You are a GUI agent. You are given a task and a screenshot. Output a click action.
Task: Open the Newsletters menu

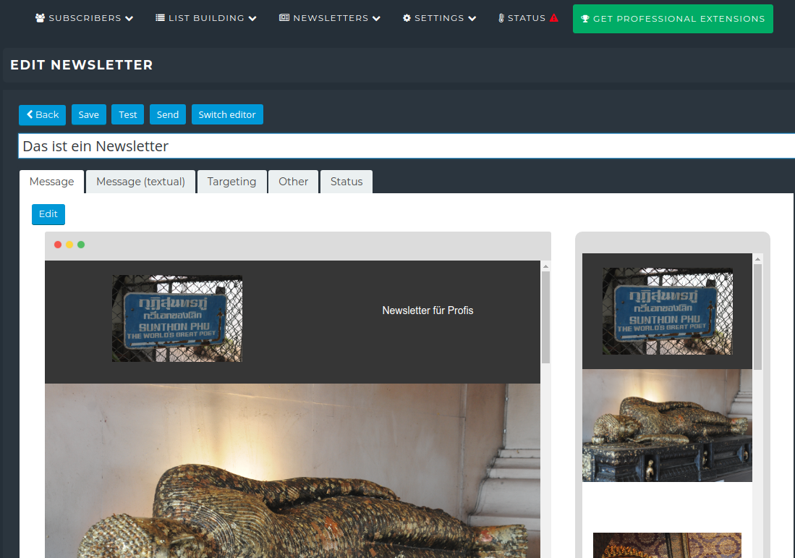coord(330,18)
